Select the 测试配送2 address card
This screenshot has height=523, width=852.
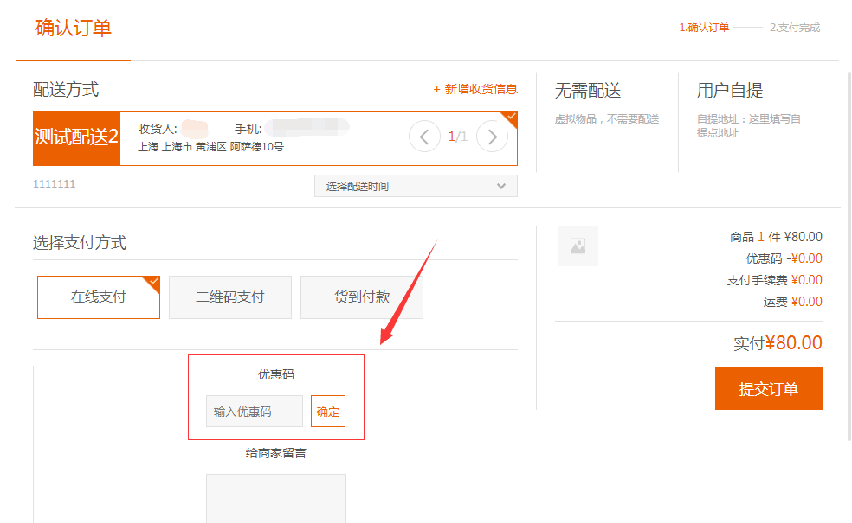pyautogui.click(x=76, y=137)
